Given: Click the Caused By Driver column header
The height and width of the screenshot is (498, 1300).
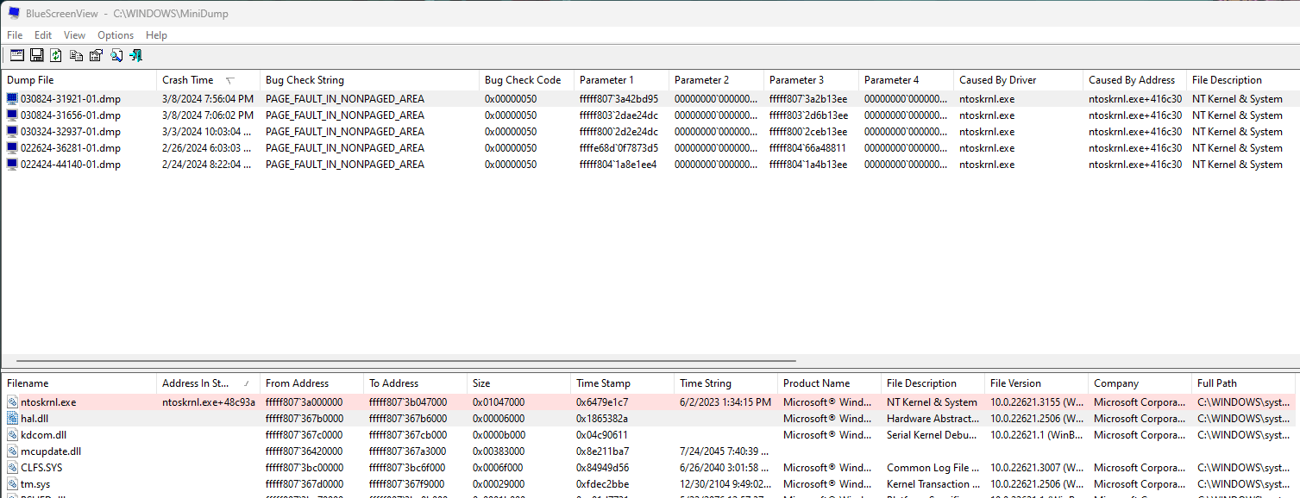Looking at the screenshot, I should point(1018,80).
